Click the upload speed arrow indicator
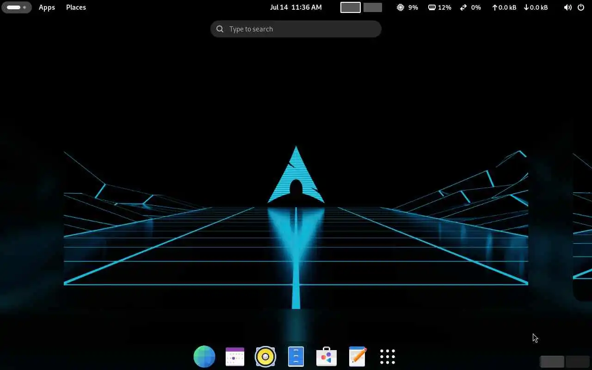Image resolution: width=592 pixels, height=370 pixels. tap(494, 7)
